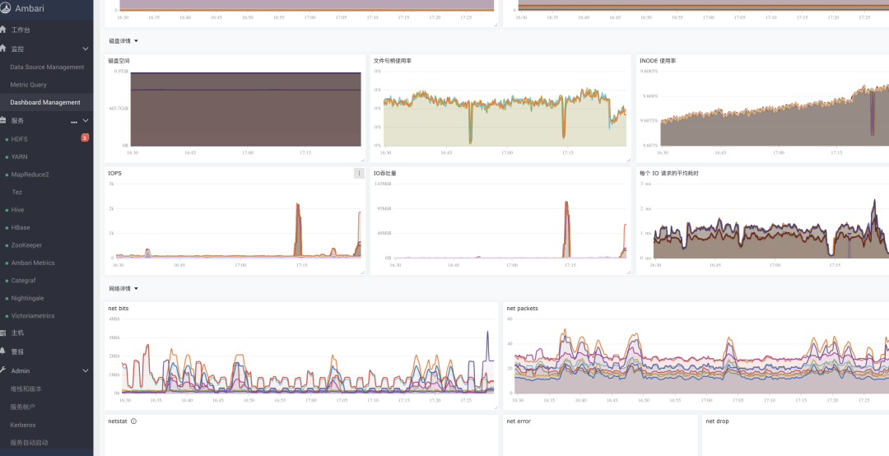
Task: Click the 磁盘空间 panel resize handle
Action: (x=362, y=161)
